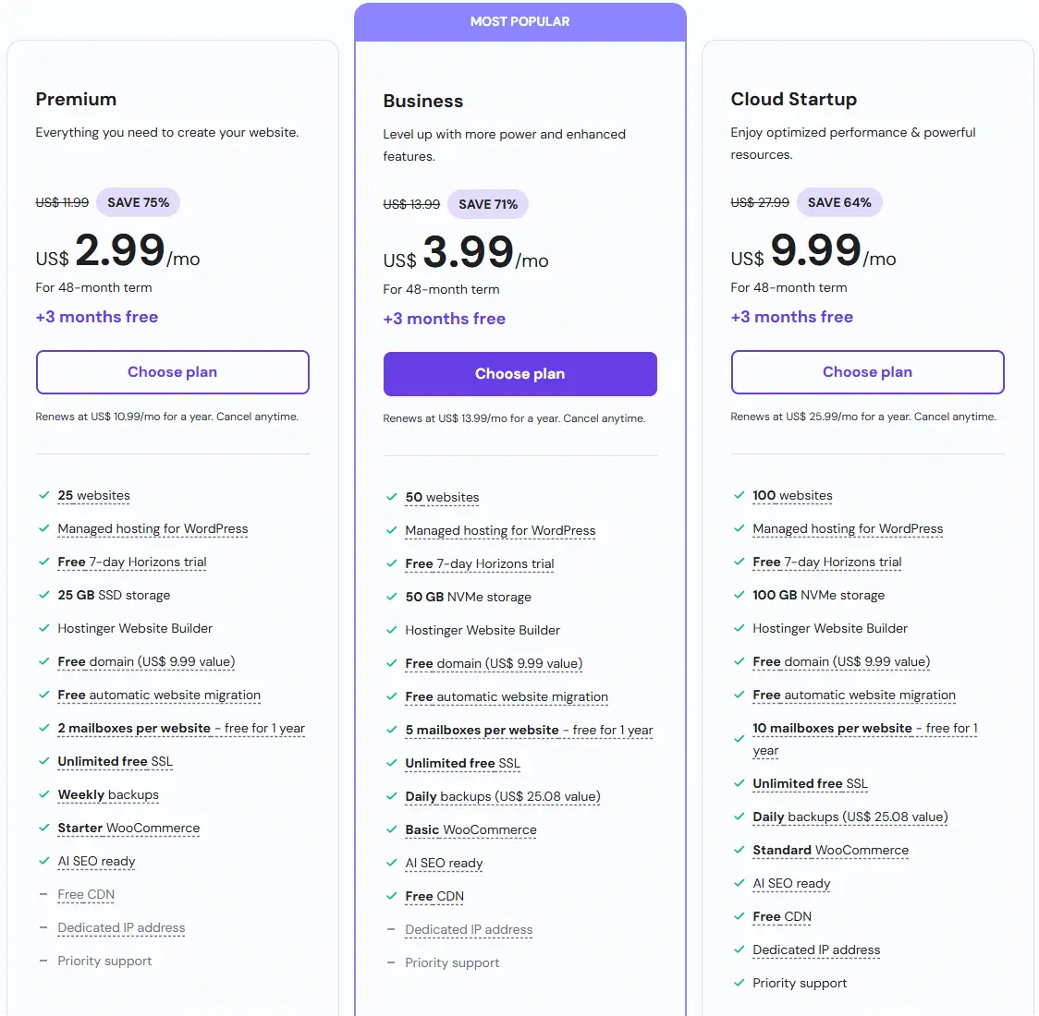The image size is (1039, 1016).
Task: Open '50 GB NVMe storage' feature details
Action: point(469,597)
